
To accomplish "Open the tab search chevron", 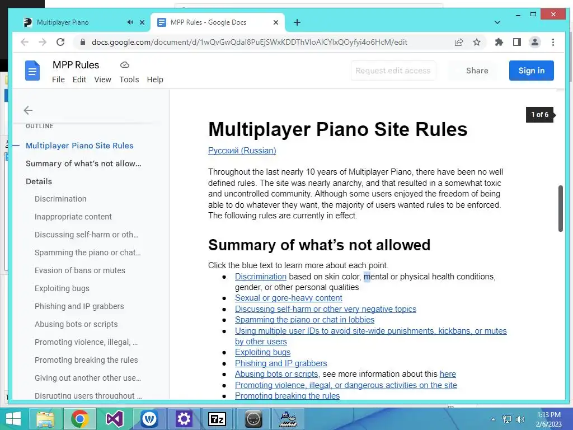I will pos(497,22).
